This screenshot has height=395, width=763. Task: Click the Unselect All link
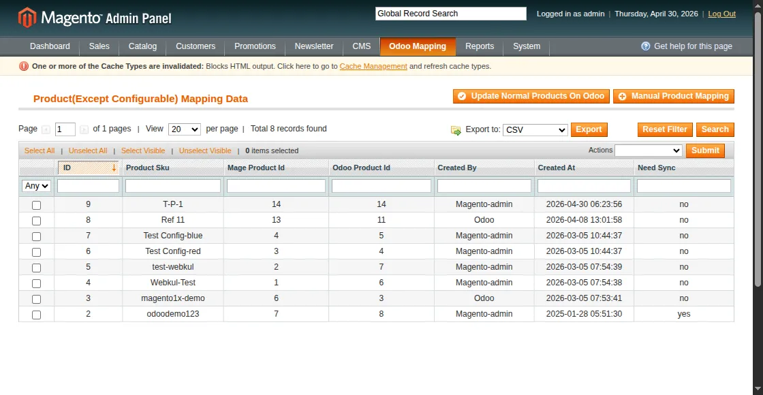coord(88,151)
